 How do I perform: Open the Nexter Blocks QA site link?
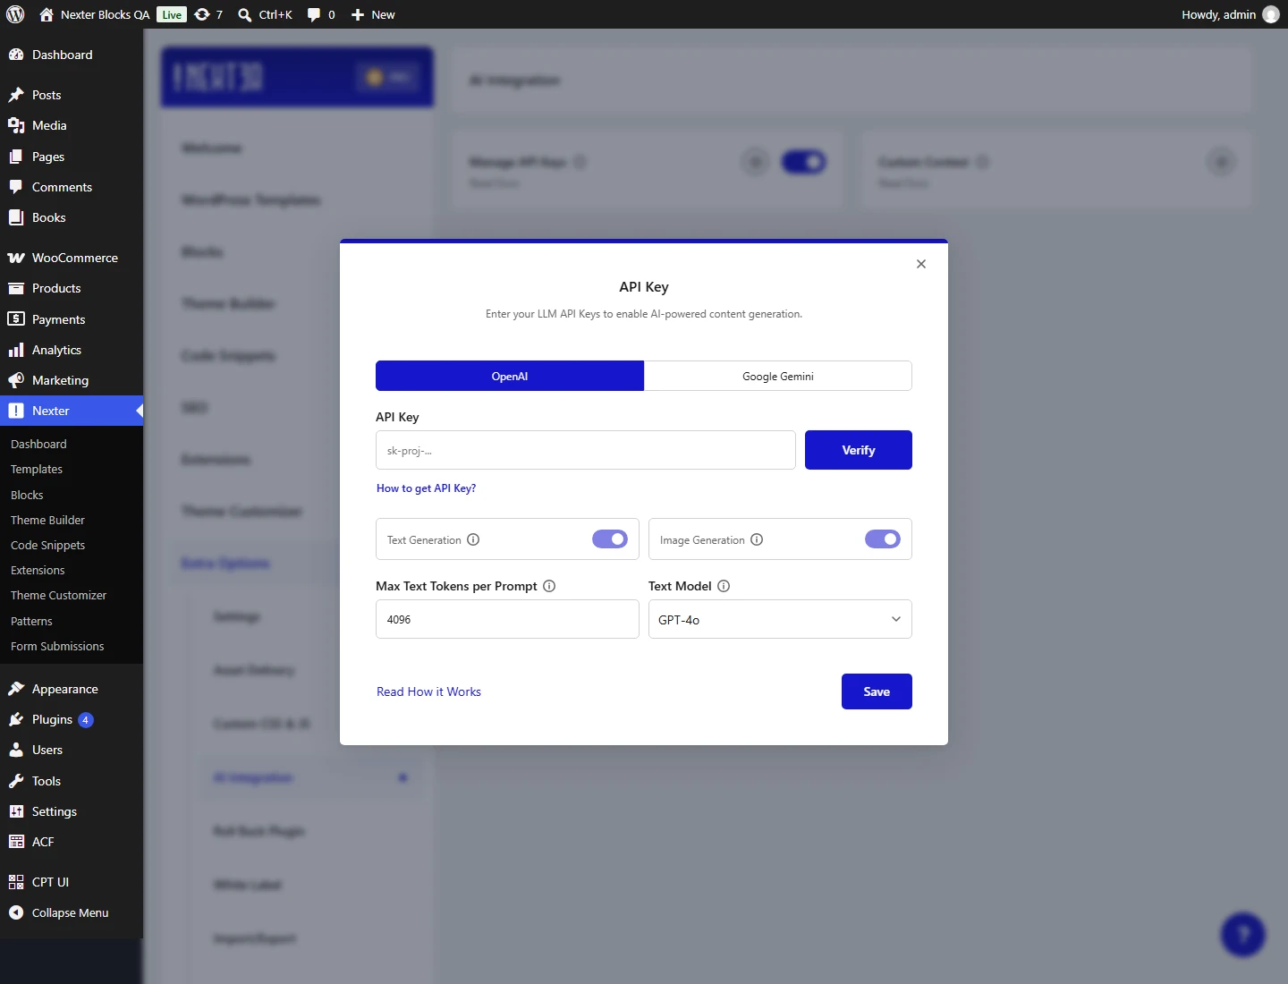click(95, 14)
